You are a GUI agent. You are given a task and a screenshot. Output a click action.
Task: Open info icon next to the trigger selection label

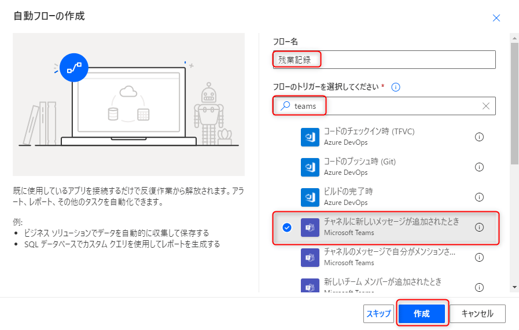tap(396, 87)
